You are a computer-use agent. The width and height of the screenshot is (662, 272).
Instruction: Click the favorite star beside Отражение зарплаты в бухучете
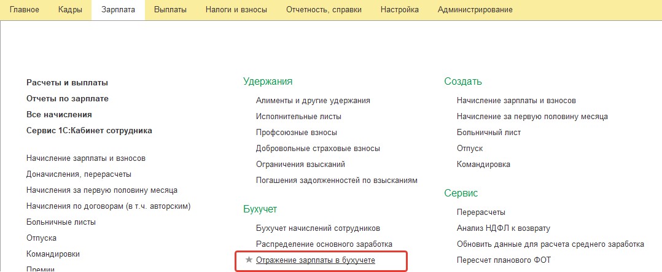(249, 260)
